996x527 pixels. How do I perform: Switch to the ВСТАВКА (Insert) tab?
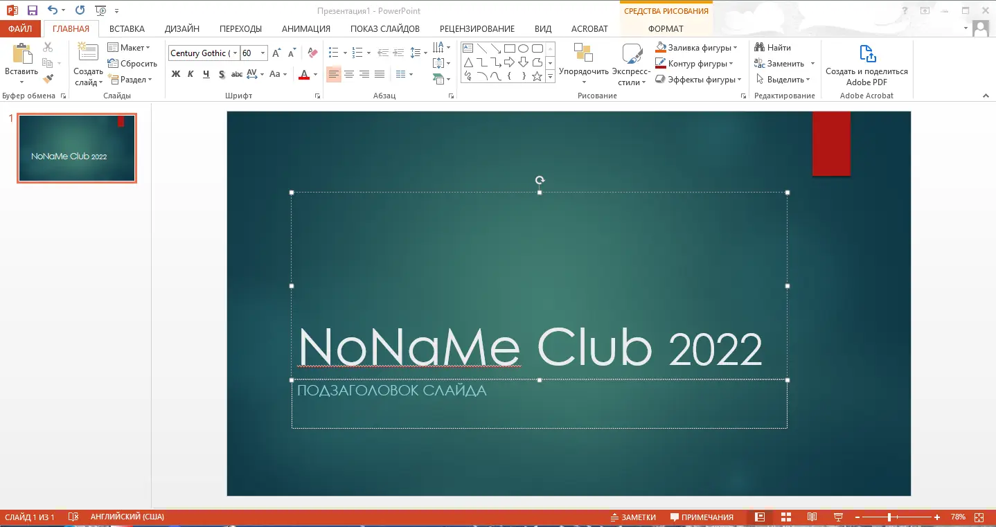pos(127,28)
